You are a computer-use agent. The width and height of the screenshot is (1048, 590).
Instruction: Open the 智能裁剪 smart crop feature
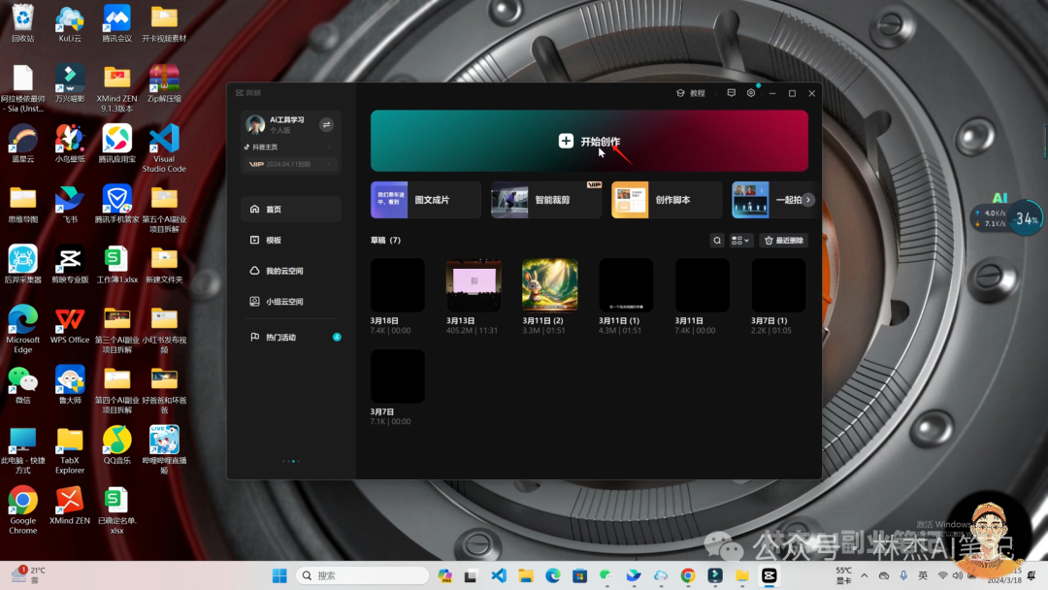(546, 200)
